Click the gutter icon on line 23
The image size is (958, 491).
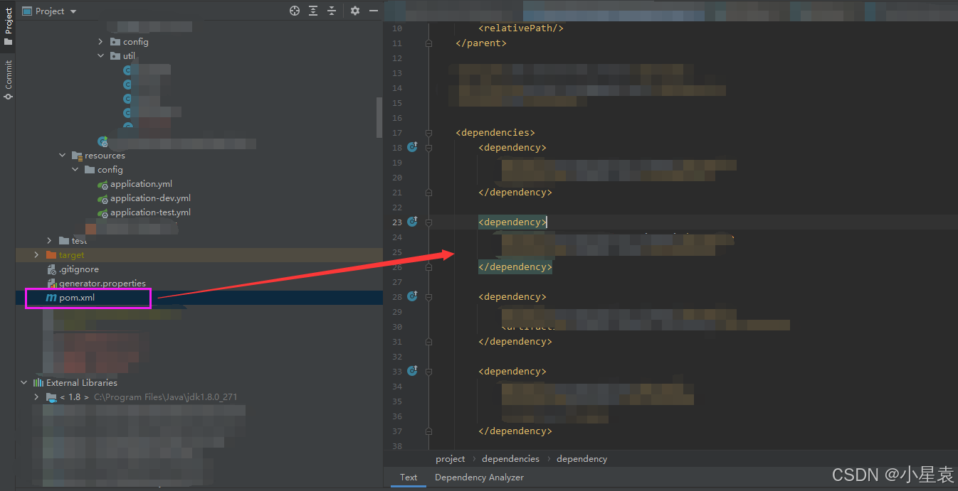click(412, 222)
